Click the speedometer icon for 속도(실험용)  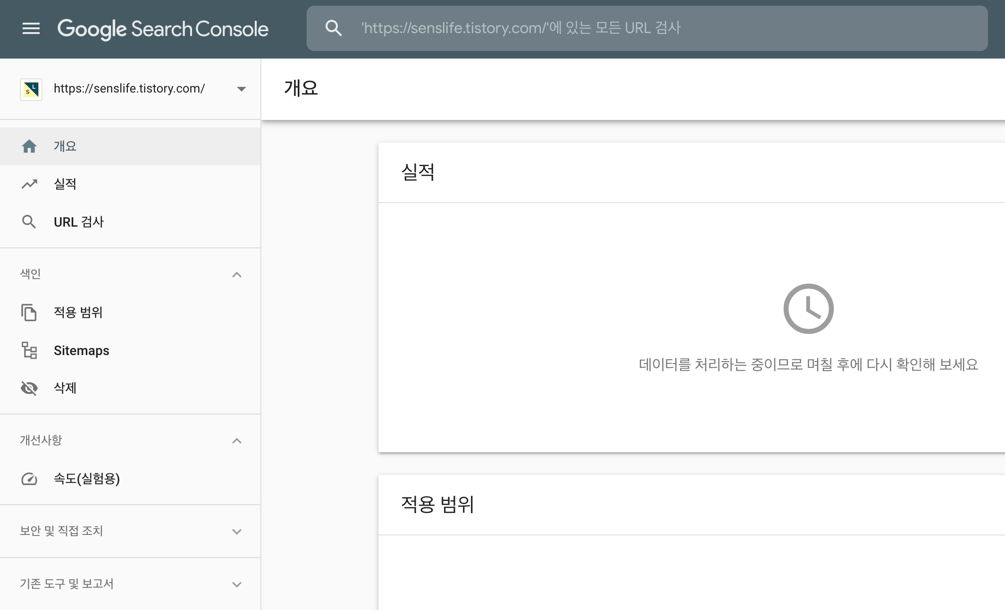[x=29, y=479]
